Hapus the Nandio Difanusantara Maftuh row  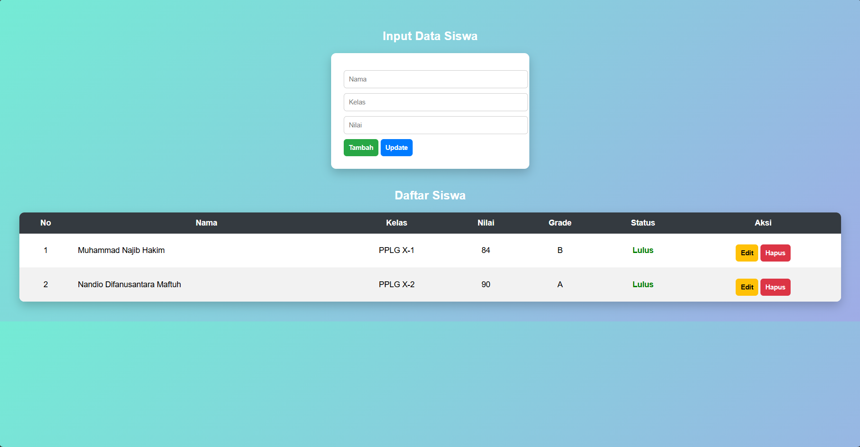point(775,287)
